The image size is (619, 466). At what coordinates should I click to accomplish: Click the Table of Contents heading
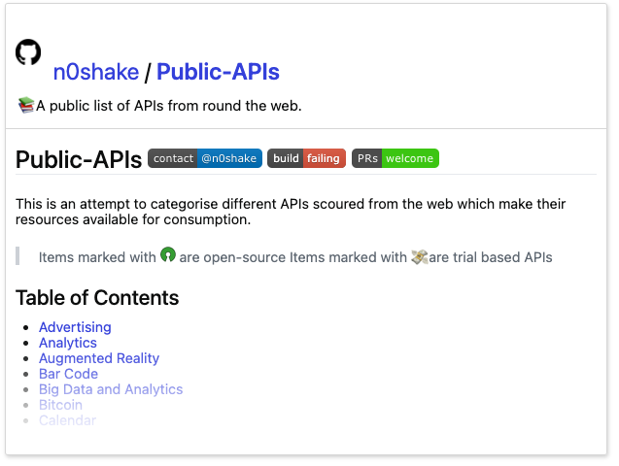tap(97, 298)
